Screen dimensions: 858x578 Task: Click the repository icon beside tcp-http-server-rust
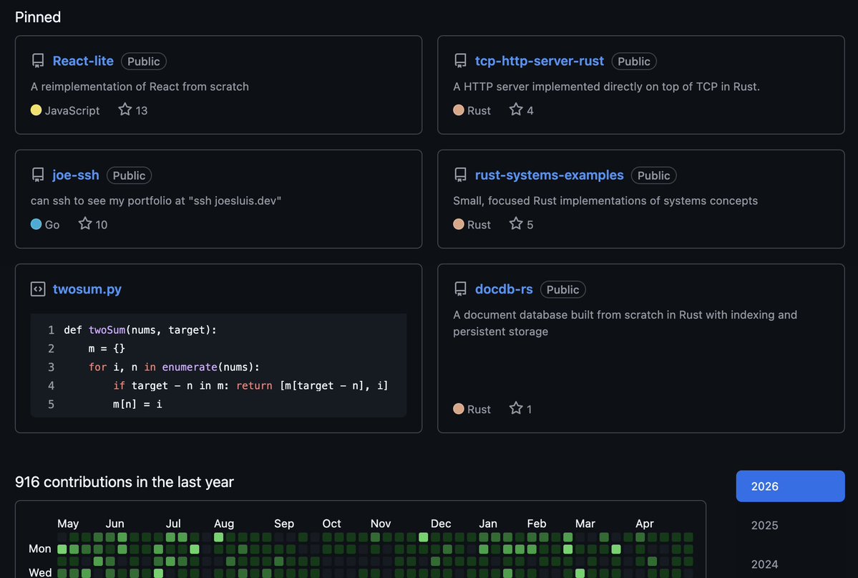[x=460, y=61]
